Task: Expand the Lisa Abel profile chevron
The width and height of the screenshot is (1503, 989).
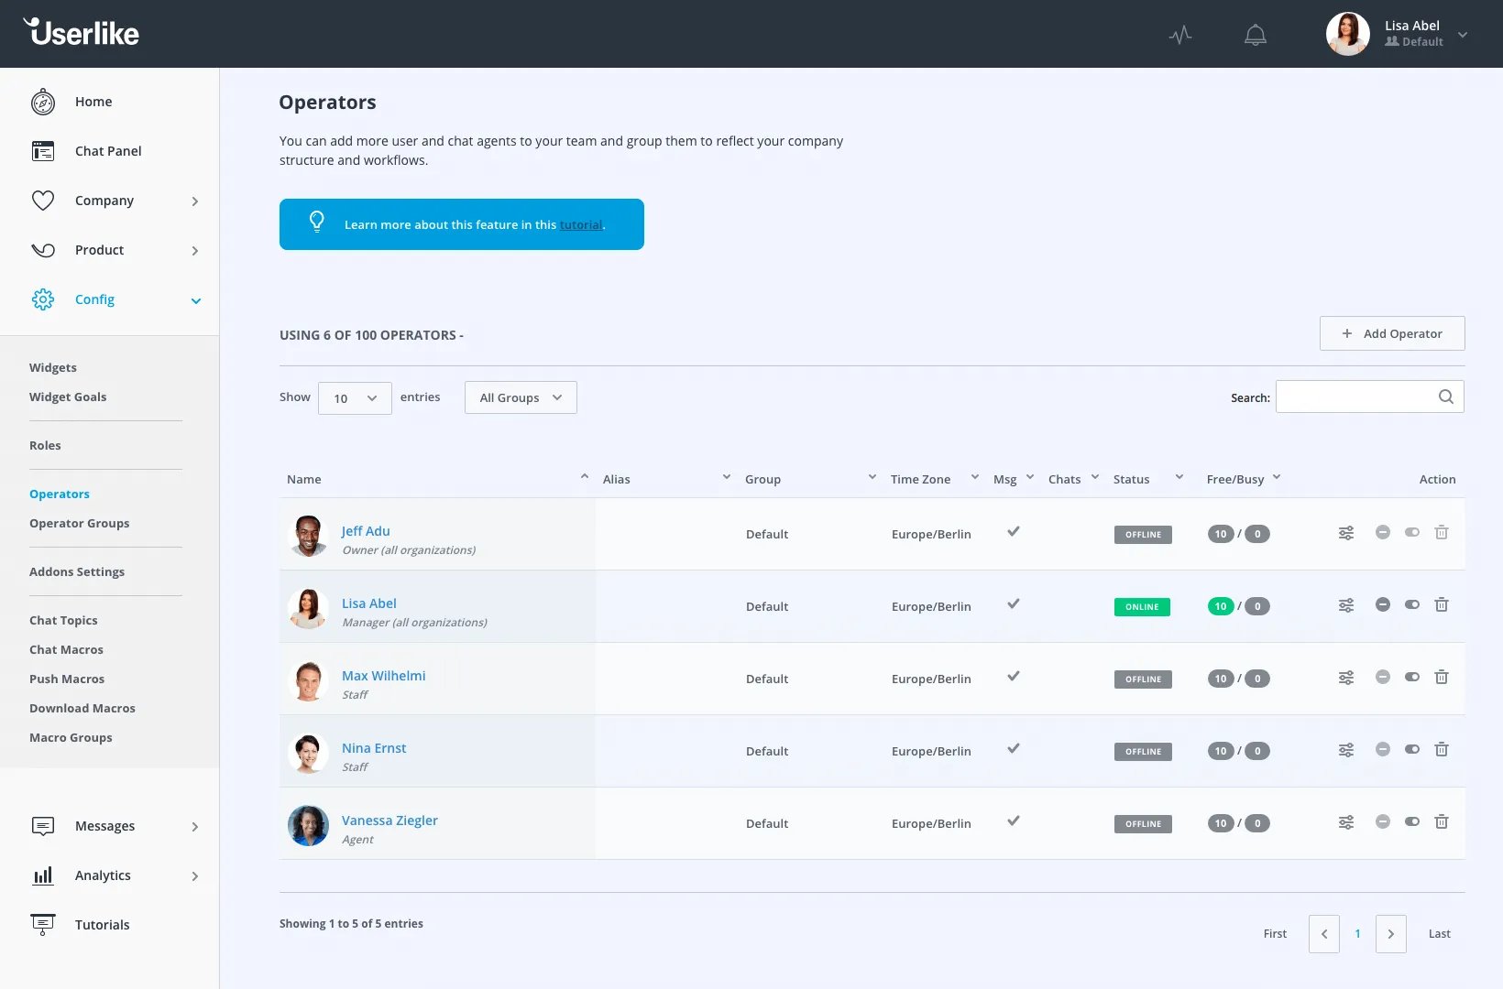Action: click(x=1463, y=34)
